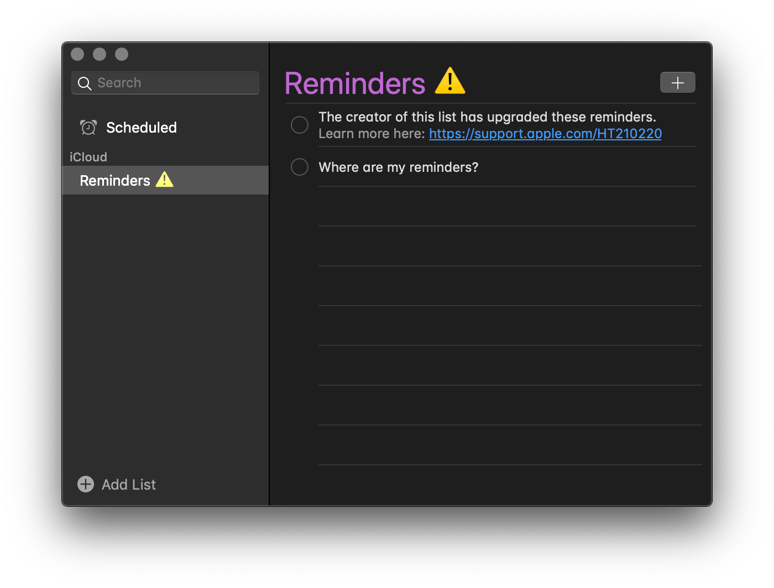The width and height of the screenshot is (774, 588).
Task: Select the text "Where are my reminders?"
Action: (x=398, y=166)
